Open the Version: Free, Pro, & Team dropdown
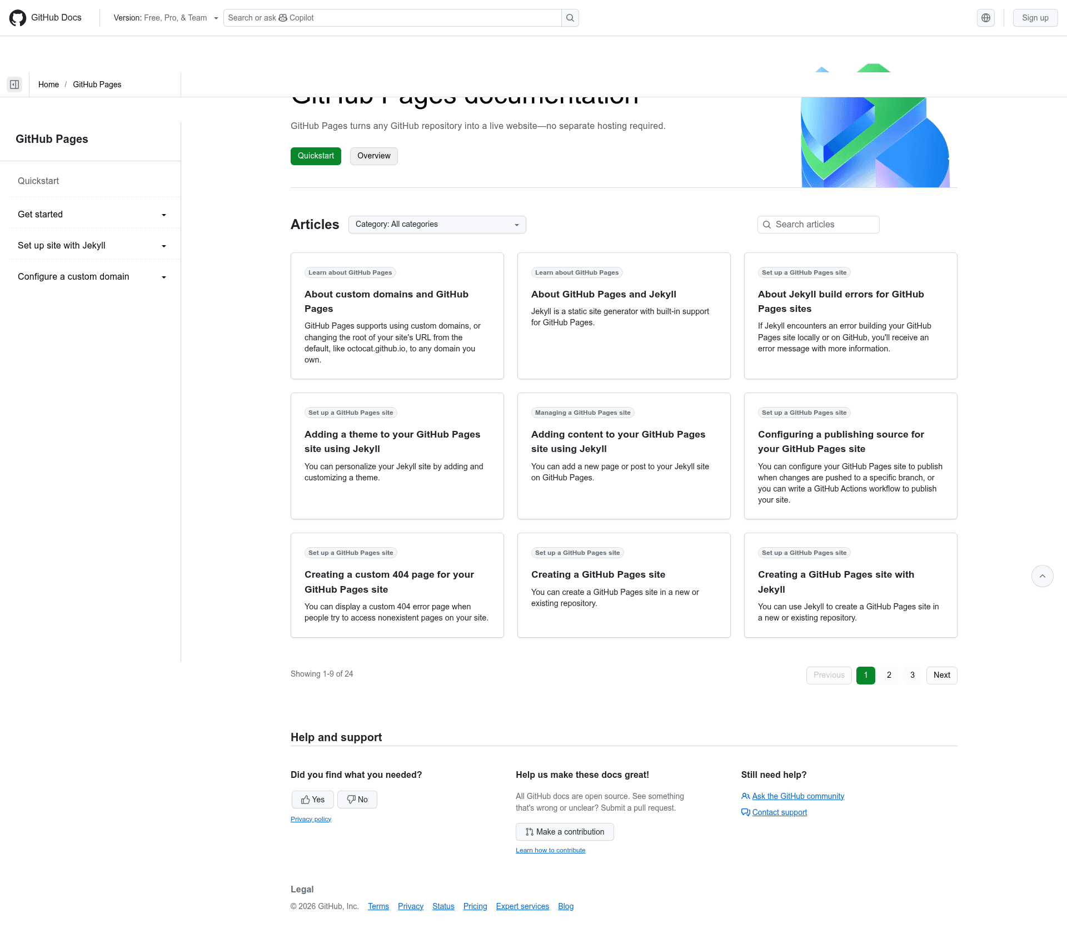The image size is (1067, 948). (166, 18)
